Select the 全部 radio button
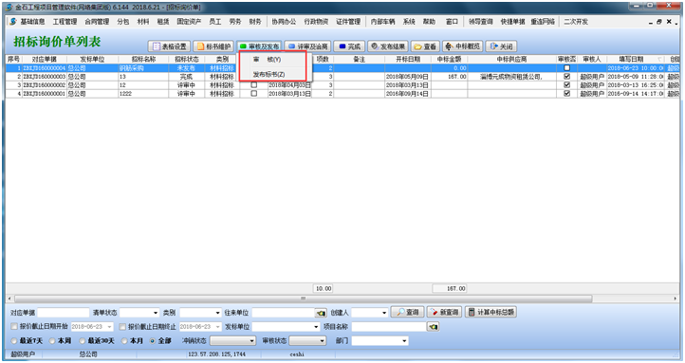Viewport: 685px width, 363px height. point(153,341)
